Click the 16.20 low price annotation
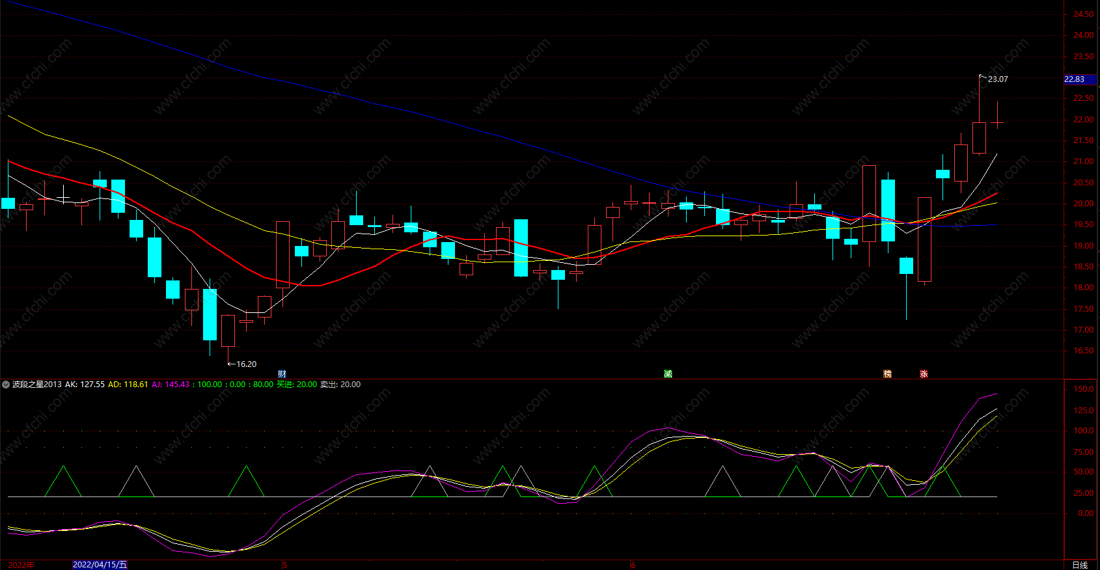1100x570 pixels. 246,364
